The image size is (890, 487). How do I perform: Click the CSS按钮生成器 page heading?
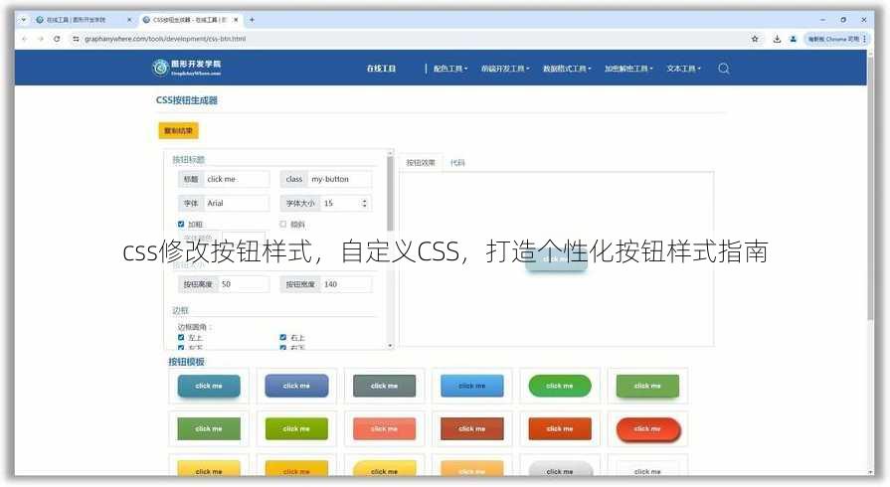pos(187,100)
